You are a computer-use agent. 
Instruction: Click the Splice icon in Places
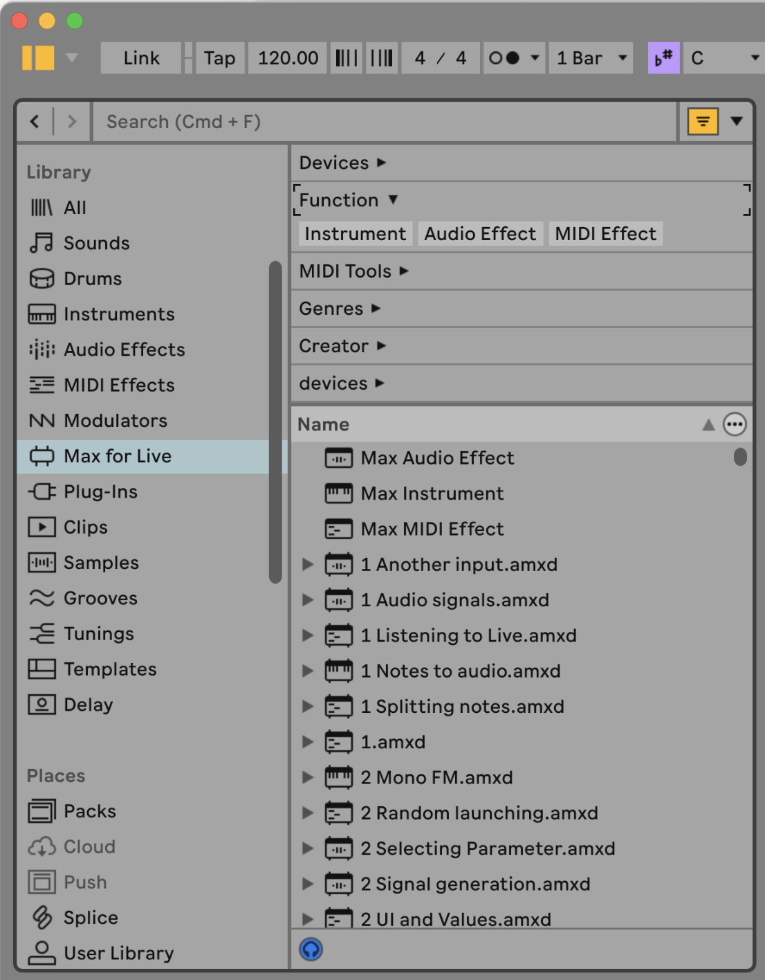[42, 918]
